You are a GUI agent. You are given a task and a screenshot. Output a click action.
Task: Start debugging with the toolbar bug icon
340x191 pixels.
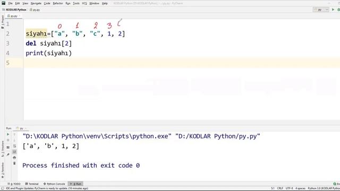(338, 10)
